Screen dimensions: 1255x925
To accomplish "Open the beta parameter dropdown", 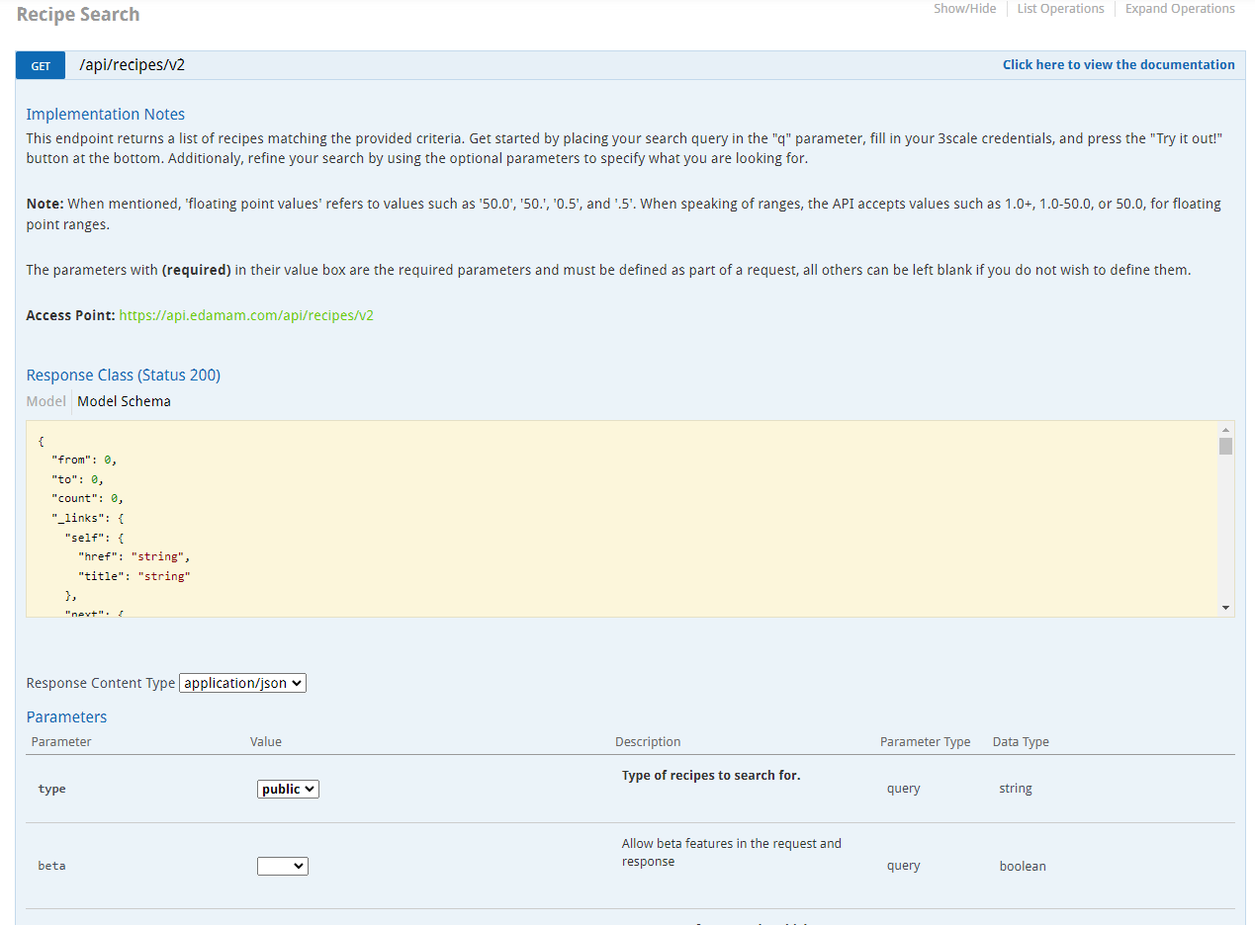I will click(x=283, y=866).
